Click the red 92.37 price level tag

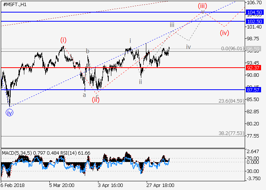[253, 68]
